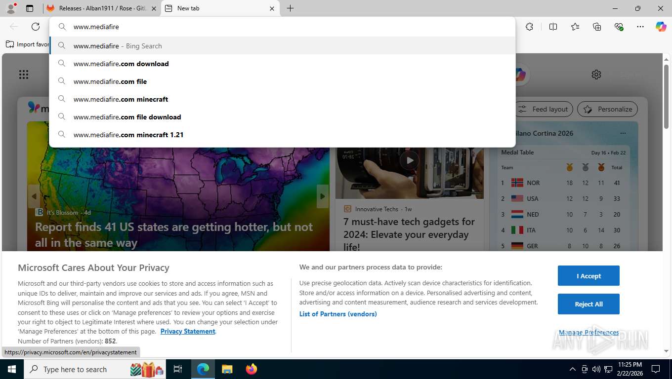Open Task View in the taskbar

[178, 369]
